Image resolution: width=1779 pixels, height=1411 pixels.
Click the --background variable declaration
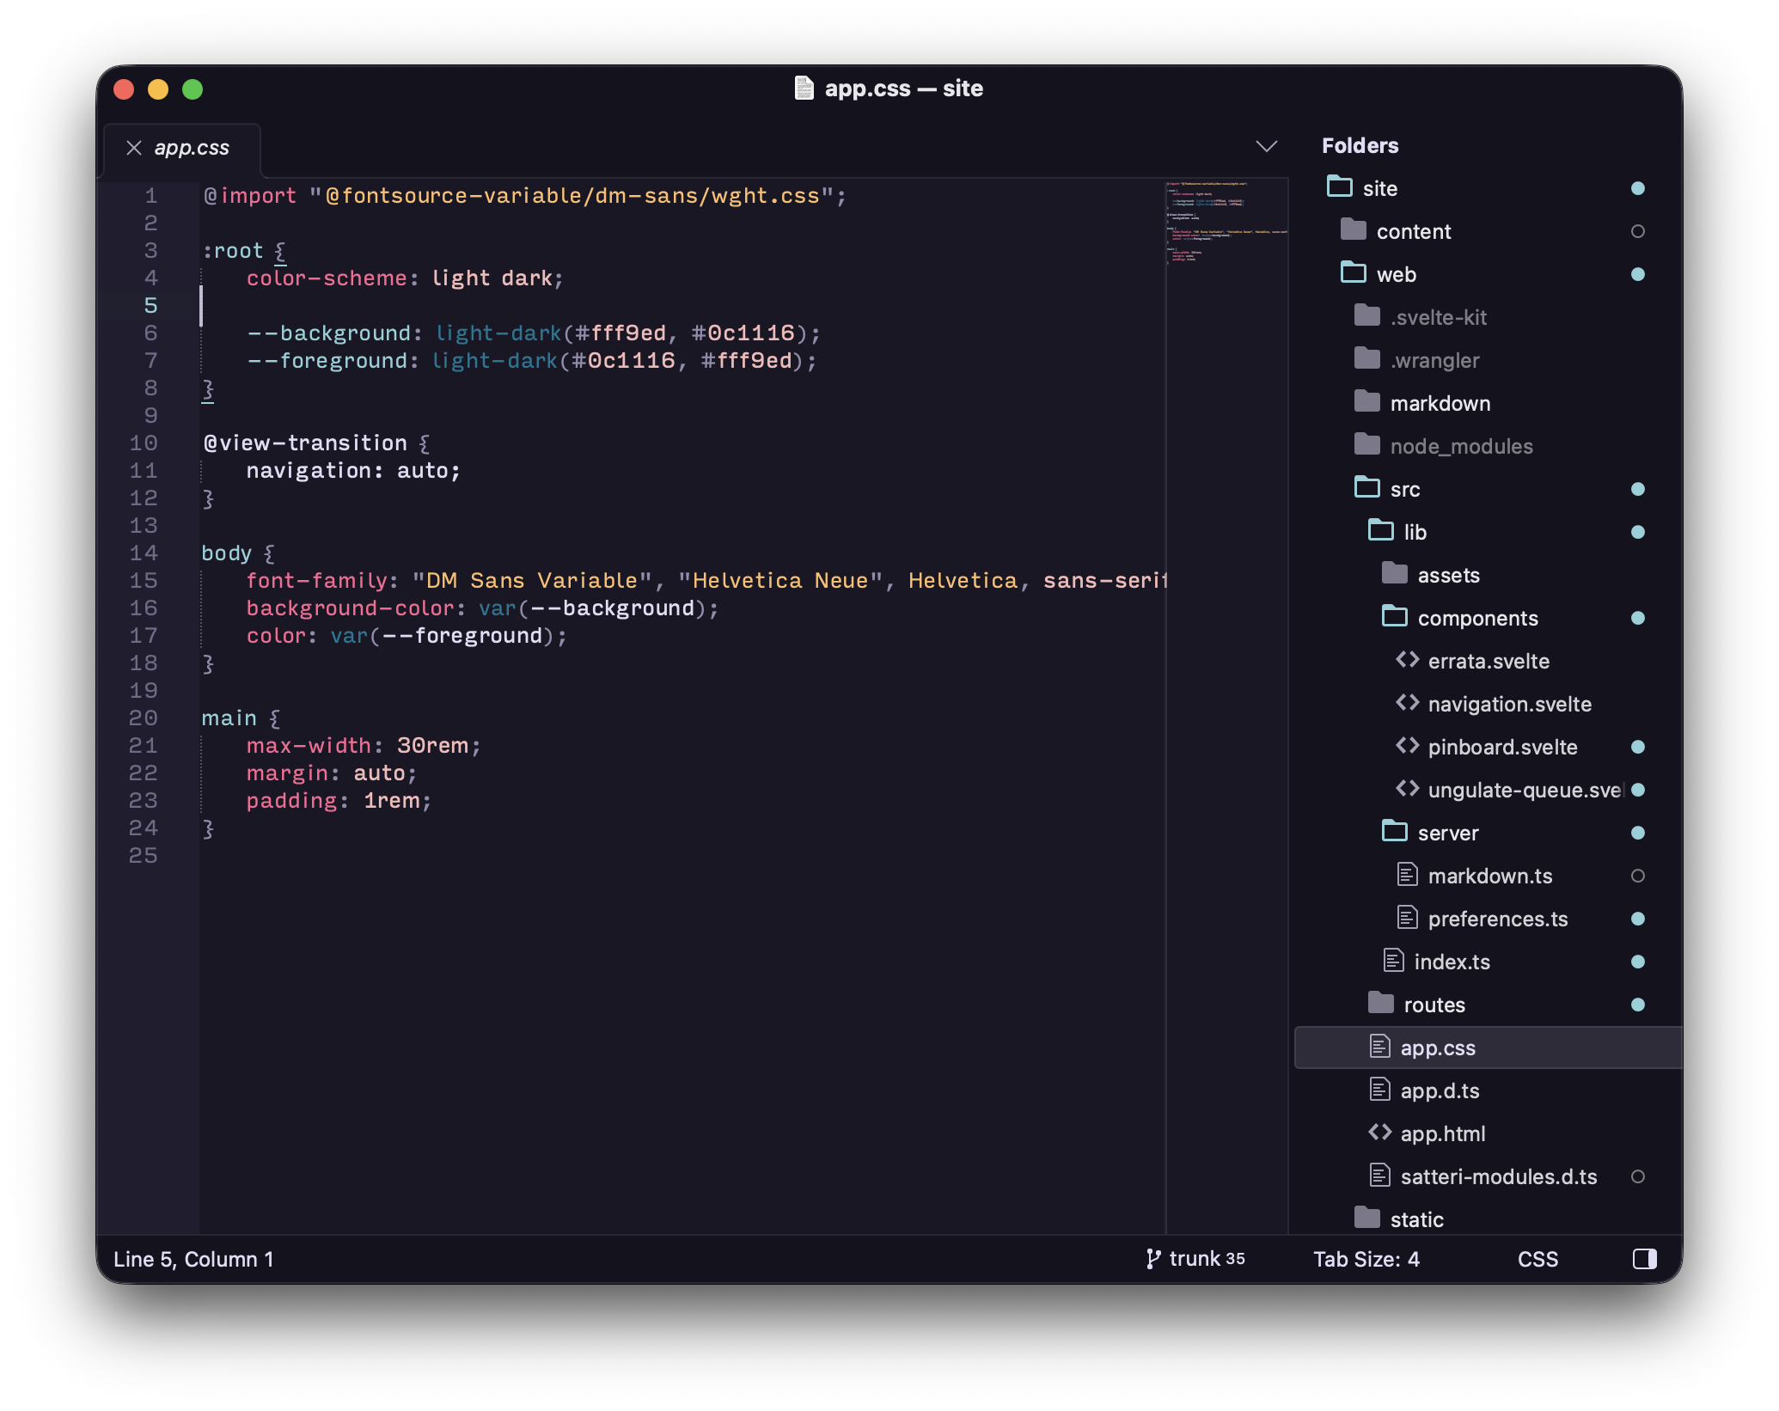tap(533, 333)
